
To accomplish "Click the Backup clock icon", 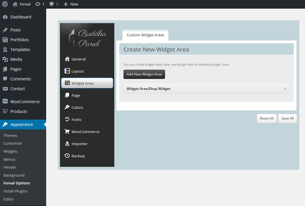I will (67, 156).
